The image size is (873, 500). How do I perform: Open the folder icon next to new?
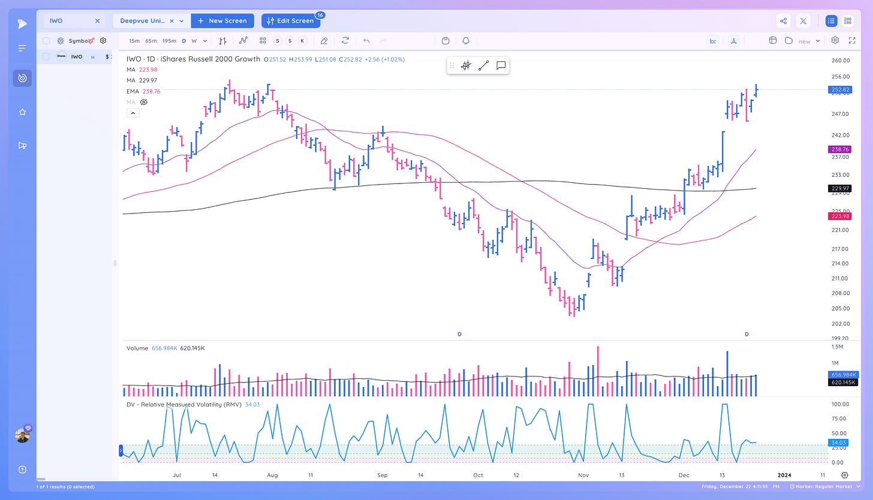point(788,41)
